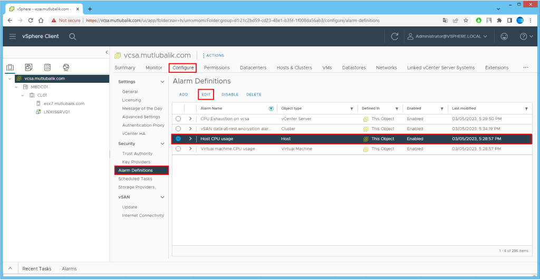
Task: Filter the Object type column
Action: [352, 109]
